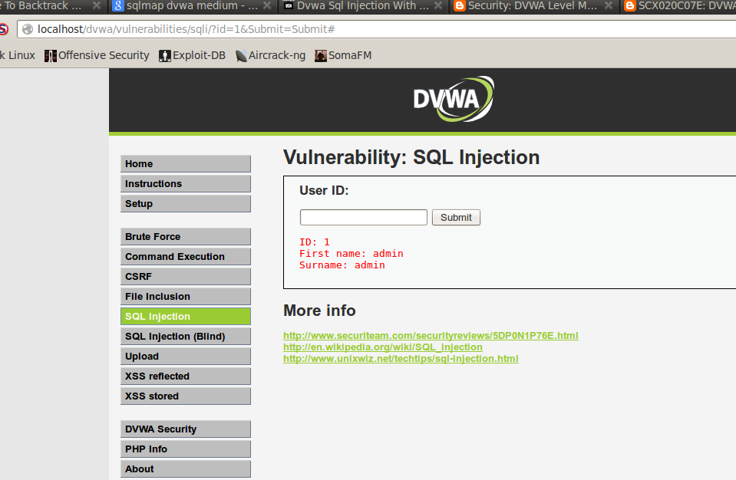Navigate to SQL Injection (Blind)

(185, 336)
